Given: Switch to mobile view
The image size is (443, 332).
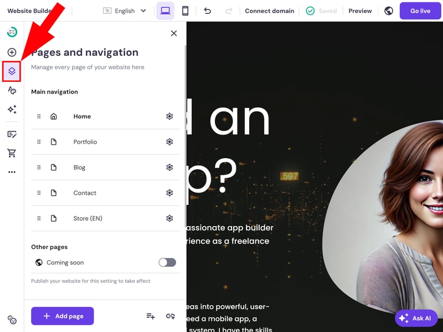Looking at the screenshot, I should (x=185, y=11).
